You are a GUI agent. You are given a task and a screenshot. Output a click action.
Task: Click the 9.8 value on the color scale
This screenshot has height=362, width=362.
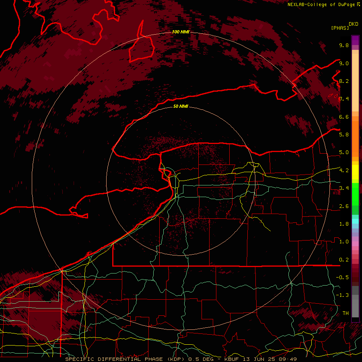click(x=344, y=45)
